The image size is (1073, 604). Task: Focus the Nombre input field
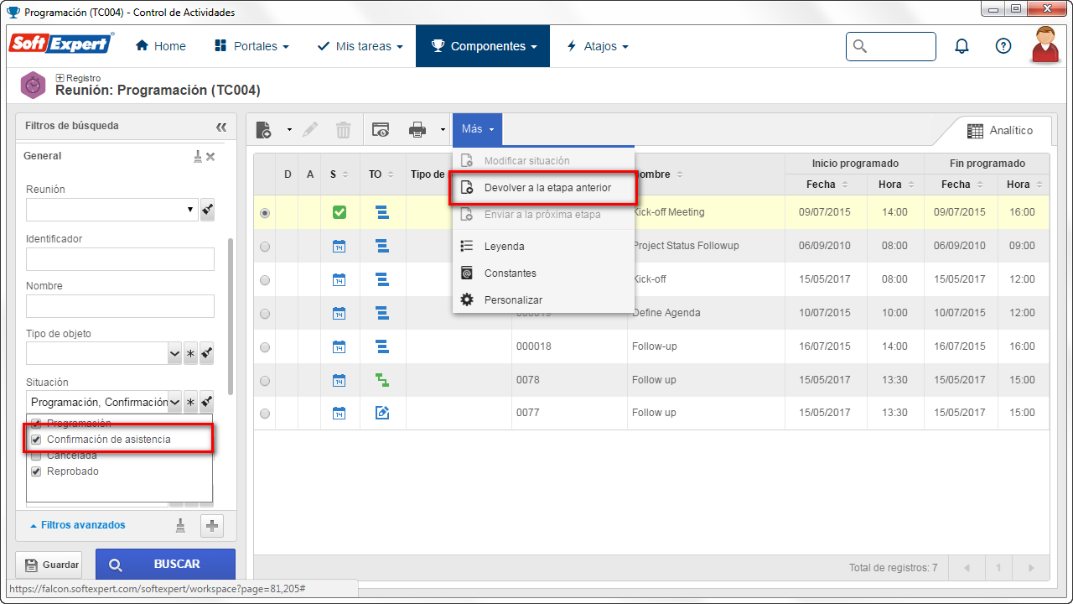[x=120, y=306]
